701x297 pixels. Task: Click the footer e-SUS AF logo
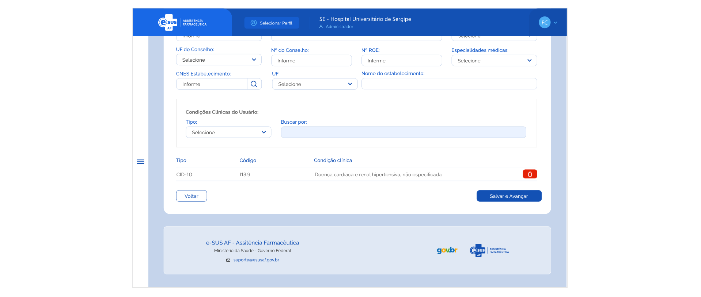[489, 250]
